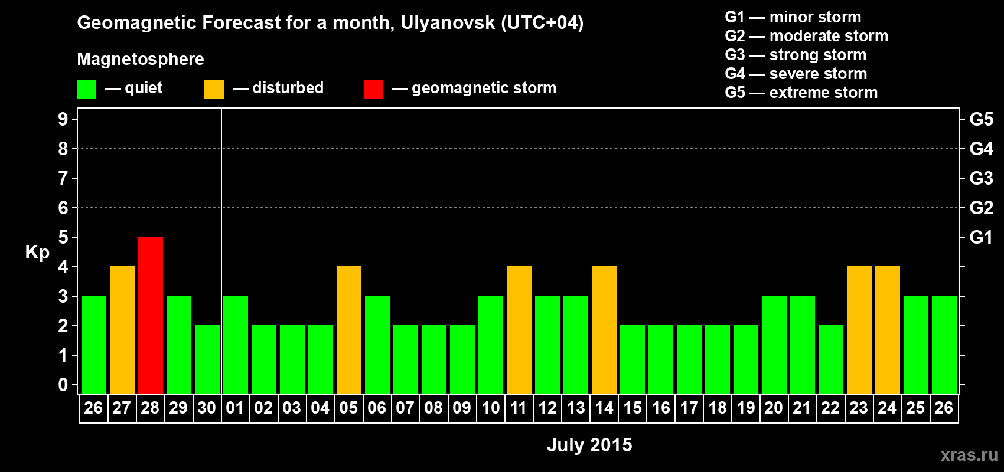Select the green bar for day 01

(x=236, y=345)
